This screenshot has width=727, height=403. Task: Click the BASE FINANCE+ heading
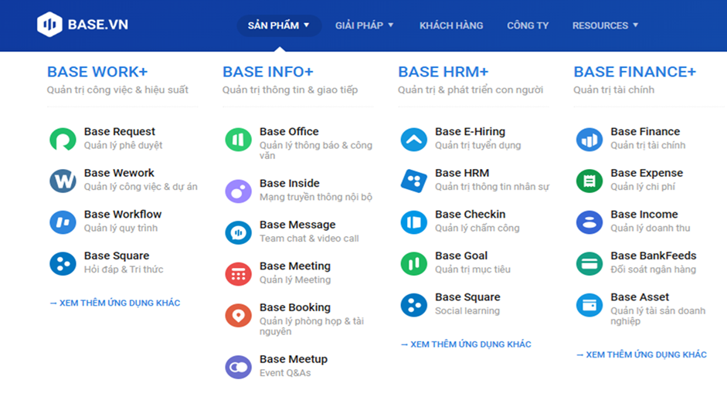tap(635, 72)
